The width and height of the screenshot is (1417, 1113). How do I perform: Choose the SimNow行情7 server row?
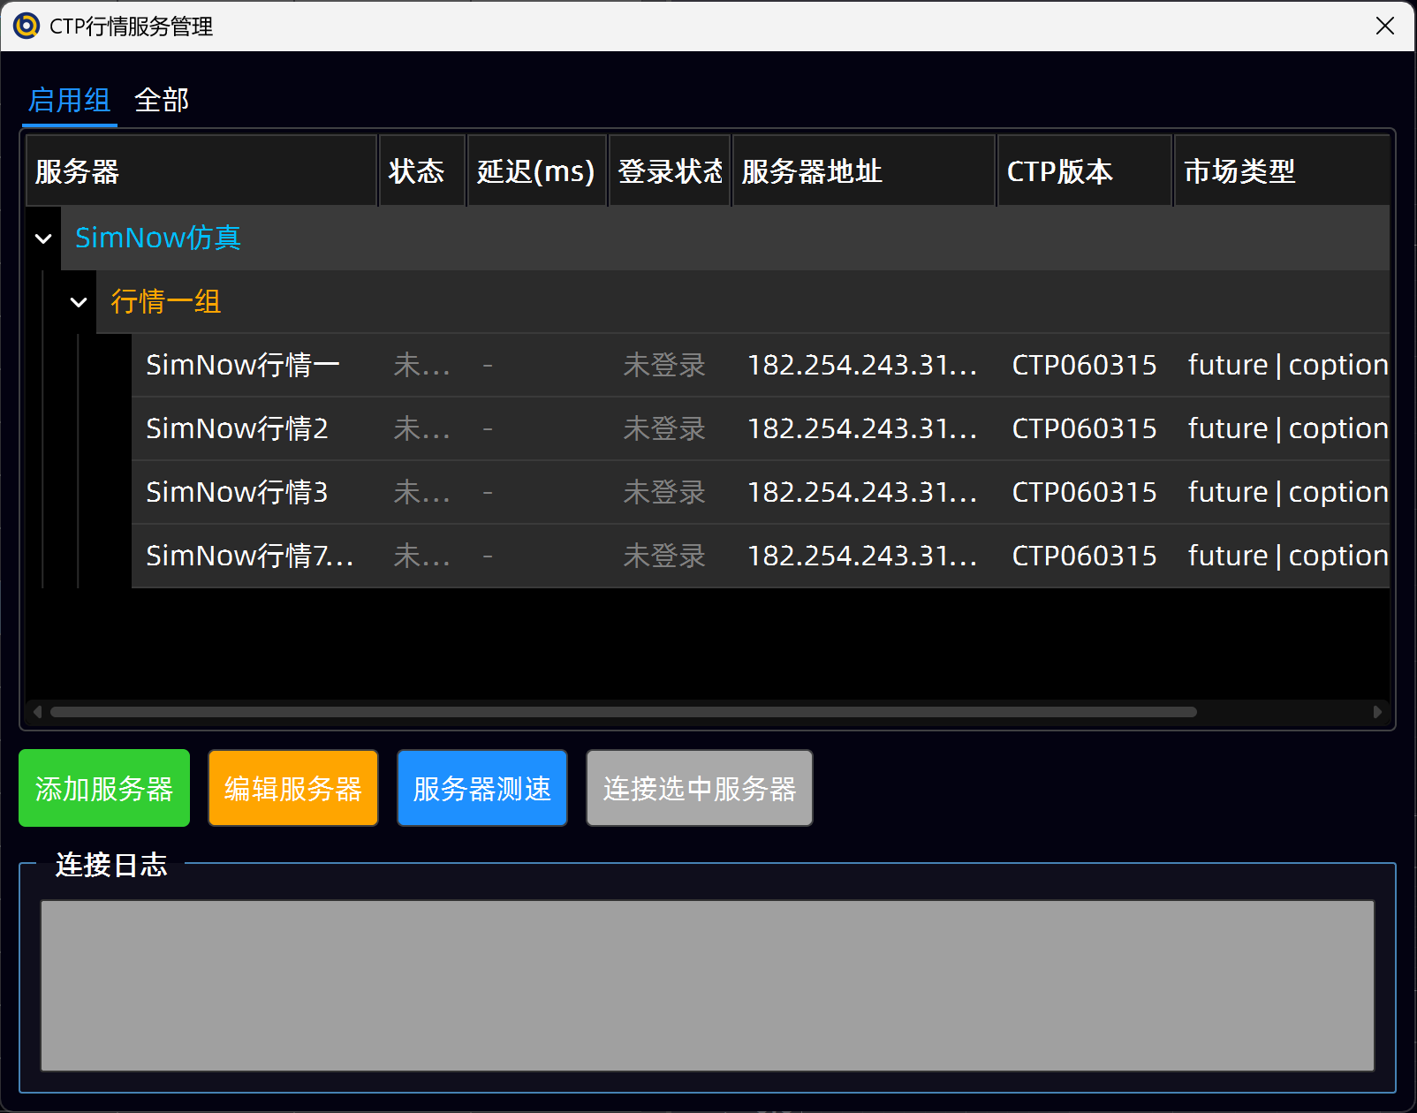249,556
